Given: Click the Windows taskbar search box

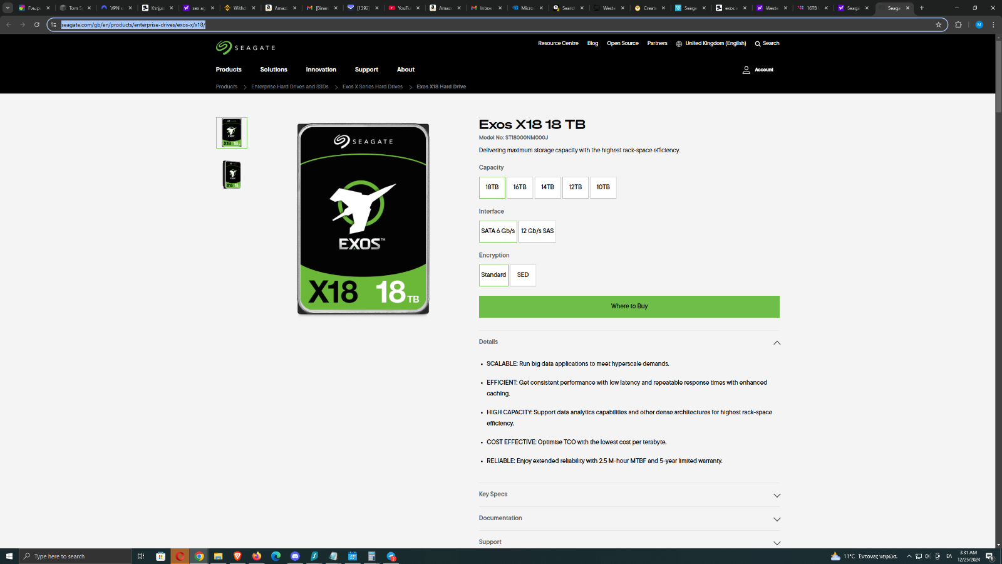Looking at the screenshot, I should click(x=75, y=556).
